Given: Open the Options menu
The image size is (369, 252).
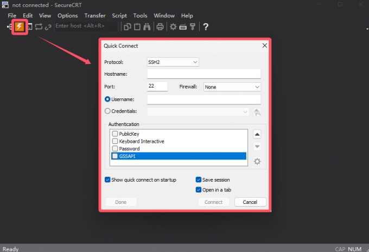Looking at the screenshot, I should coord(67,16).
